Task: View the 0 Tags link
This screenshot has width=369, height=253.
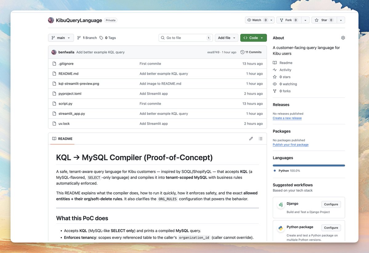Action: 107,38
